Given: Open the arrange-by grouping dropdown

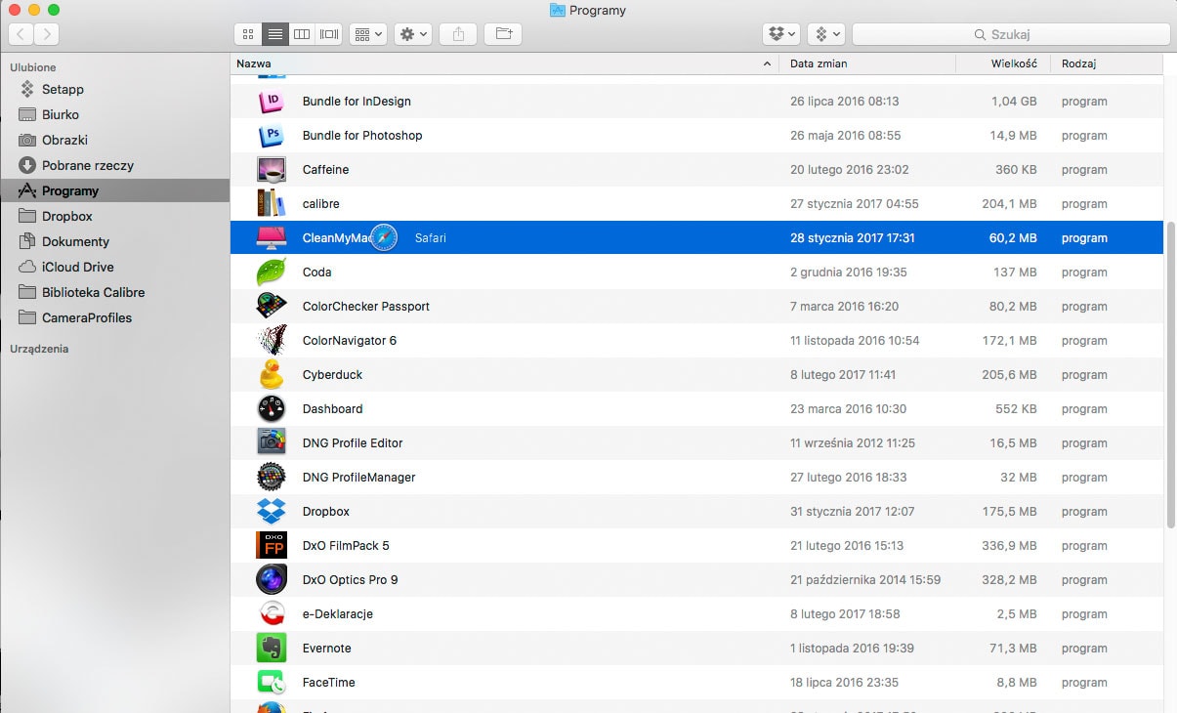Looking at the screenshot, I should tap(368, 33).
